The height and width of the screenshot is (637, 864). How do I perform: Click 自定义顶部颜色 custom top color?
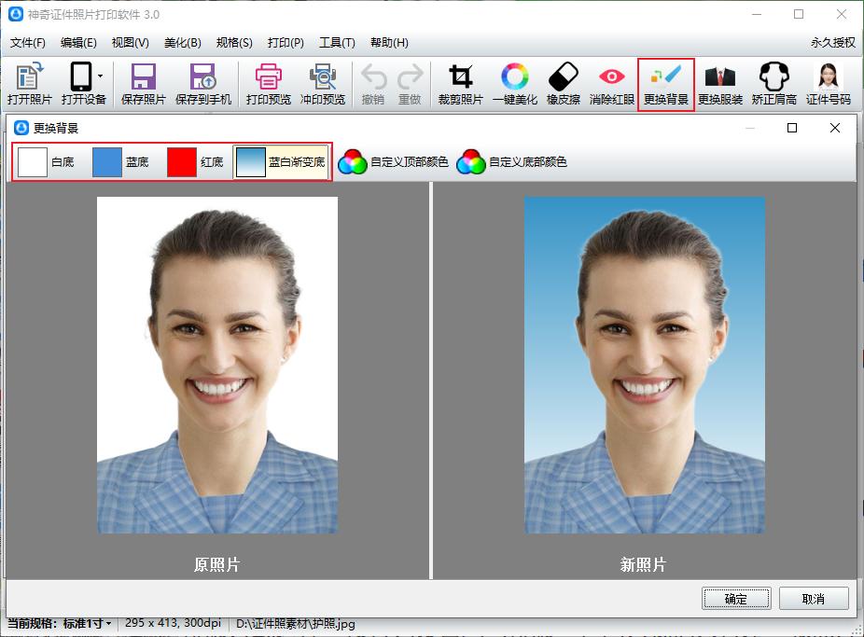[393, 162]
